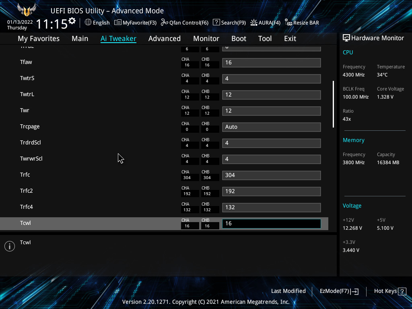Click the TwtrS value field

[272, 78]
